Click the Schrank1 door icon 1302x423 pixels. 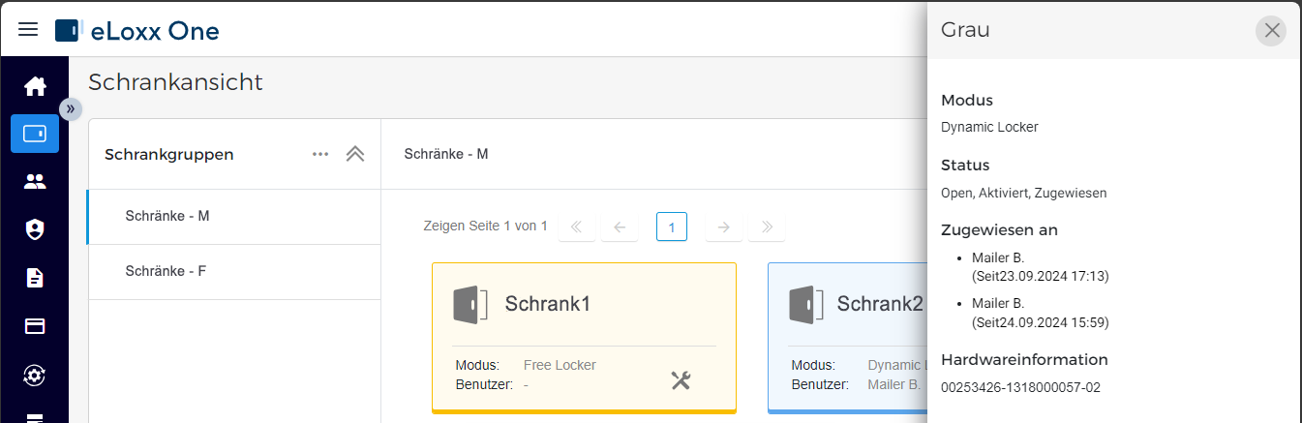[x=470, y=304]
